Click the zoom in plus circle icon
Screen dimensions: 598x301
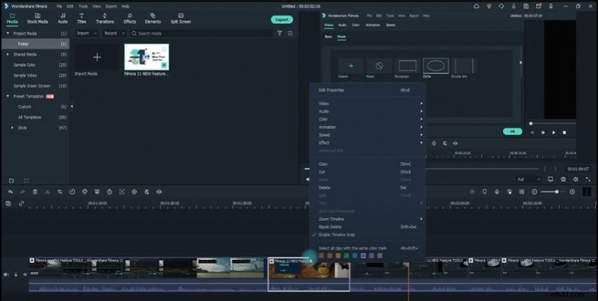click(572, 192)
